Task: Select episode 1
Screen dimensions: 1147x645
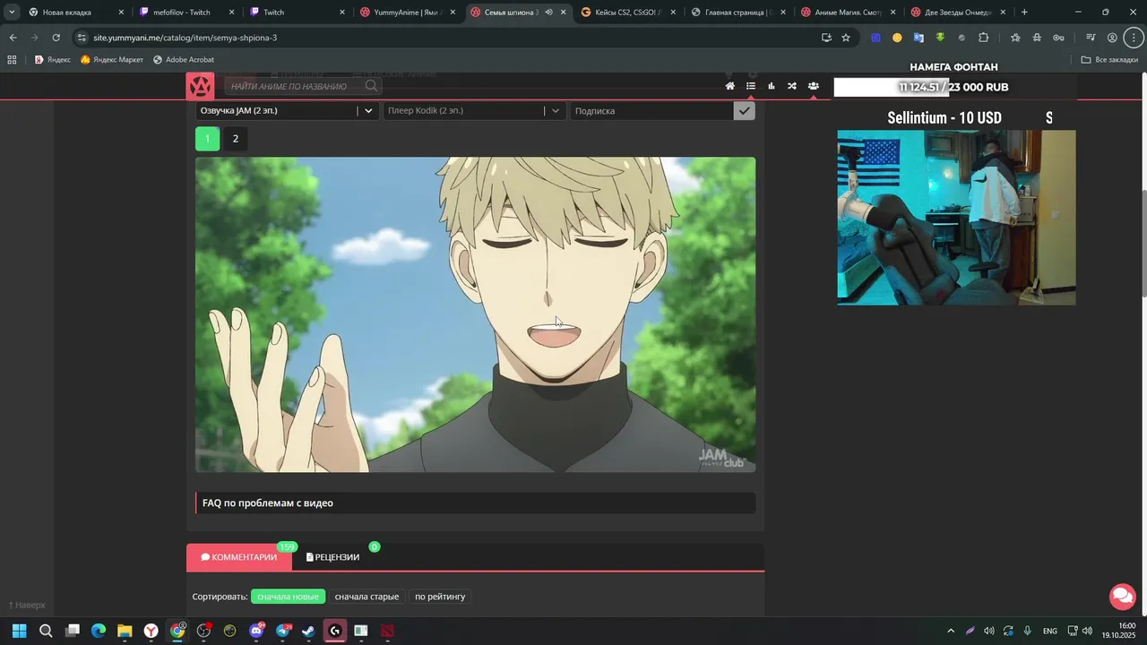Action: click(x=207, y=139)
